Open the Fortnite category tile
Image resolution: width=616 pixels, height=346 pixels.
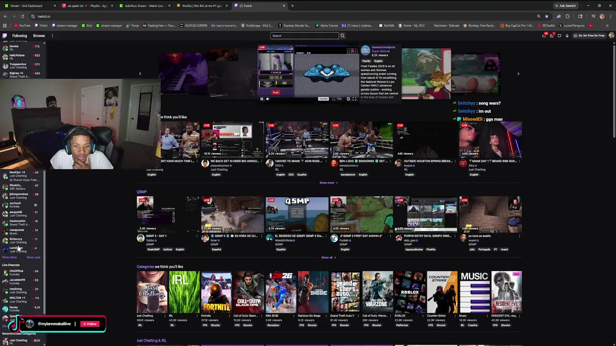click(x=216, y=292)
